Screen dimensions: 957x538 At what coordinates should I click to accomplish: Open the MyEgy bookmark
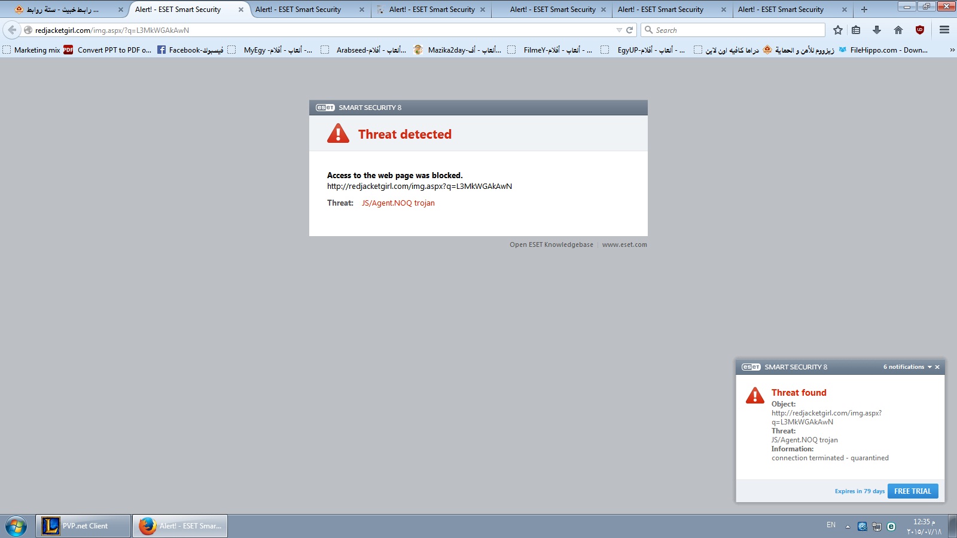[x=270, y=50]
